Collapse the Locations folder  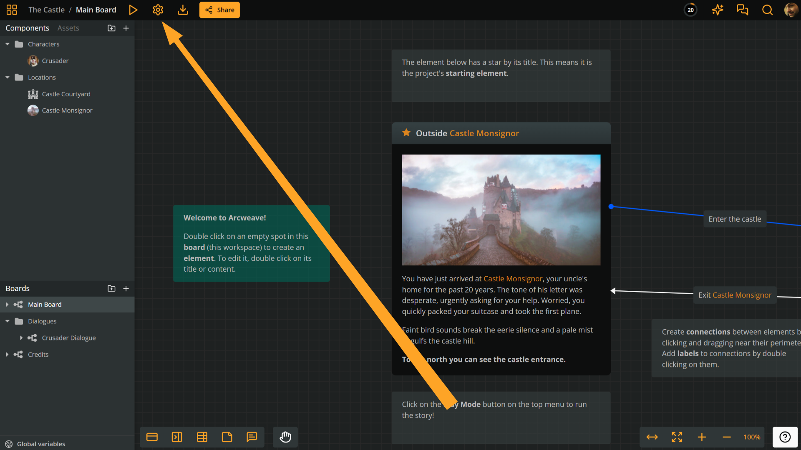point(7,77)
